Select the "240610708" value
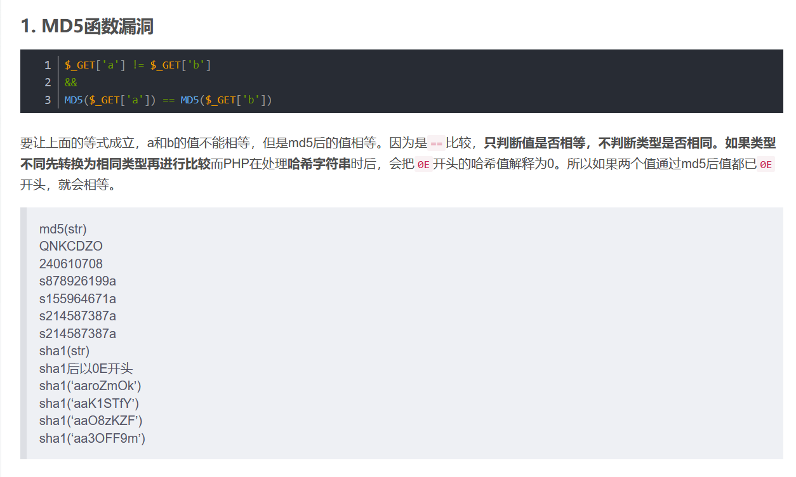 click(x=71, y=264)
